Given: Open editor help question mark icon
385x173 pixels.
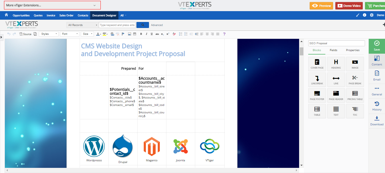Looking at the screenshot, I should tap(224, 34).
